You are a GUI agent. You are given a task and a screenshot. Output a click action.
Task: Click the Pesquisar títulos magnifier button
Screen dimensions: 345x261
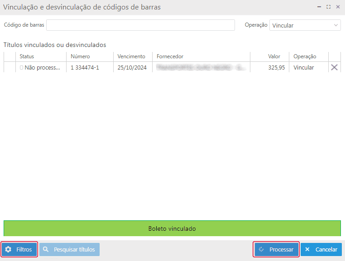(69, 249)
